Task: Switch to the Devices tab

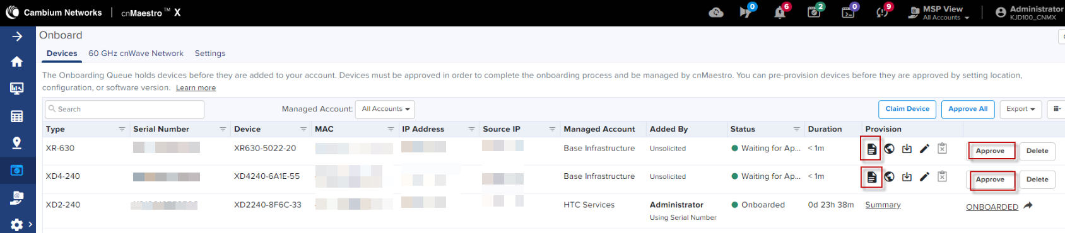Action: tap(62, 54)
